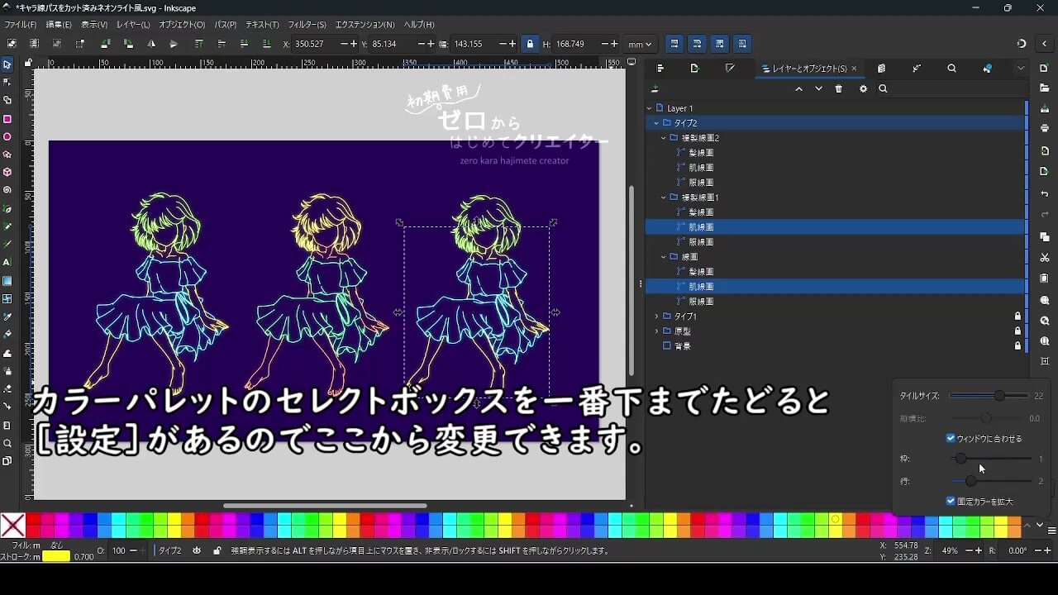Select the Text tool
Screen dimensions: 1058x595
click(7, 262)
